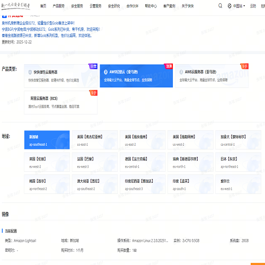Open the 安全研究 menu

(114, 6)
